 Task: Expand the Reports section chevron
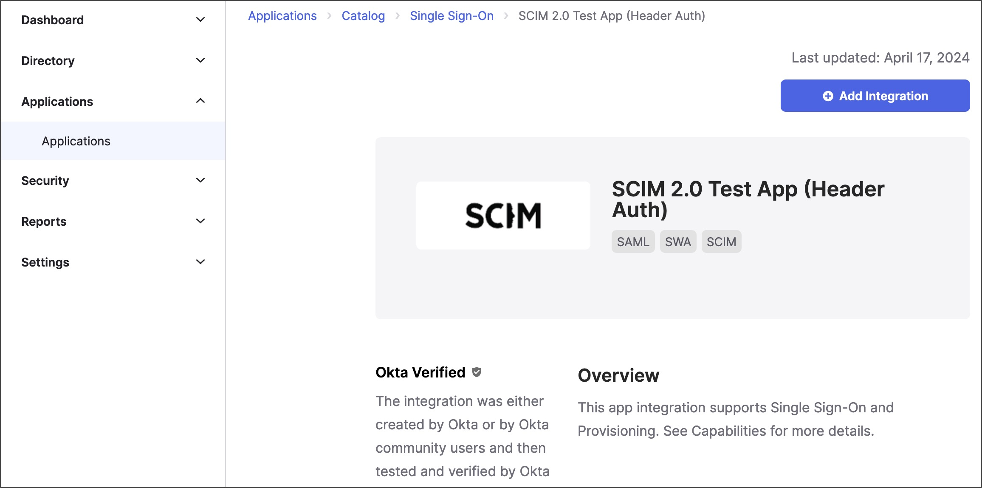point(200,221)
